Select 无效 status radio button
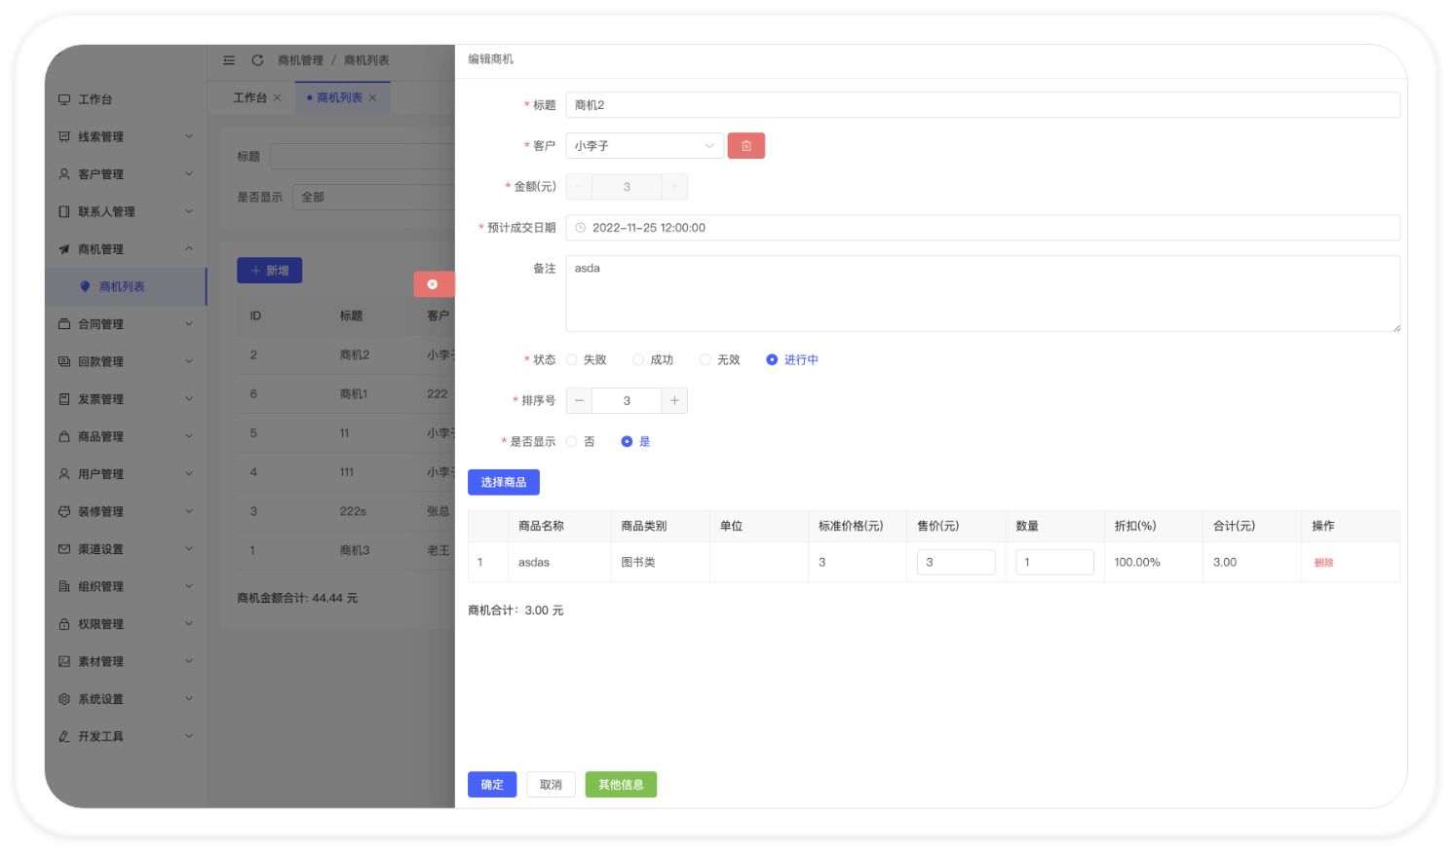Screen dimensions: 1452x853 (706, 360)
